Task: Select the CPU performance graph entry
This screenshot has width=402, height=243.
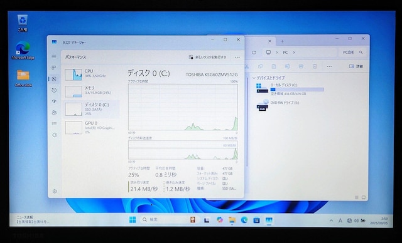Action: coord(91,75)
